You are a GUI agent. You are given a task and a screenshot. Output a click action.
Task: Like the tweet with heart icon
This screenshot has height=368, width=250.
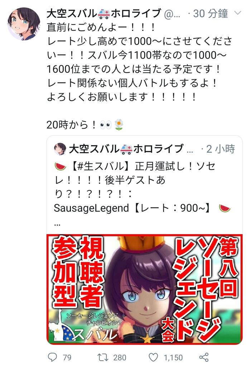pos(153,358)
